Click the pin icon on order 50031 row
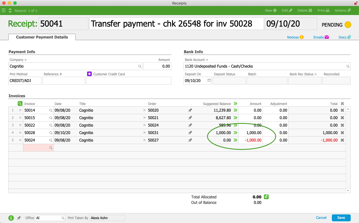The width and height of the screenshot is (359, 223). 190,133
